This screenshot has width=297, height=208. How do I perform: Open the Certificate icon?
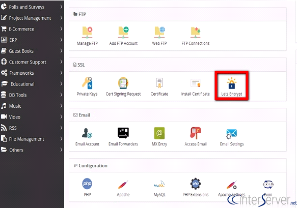click(x=159, y=83)
